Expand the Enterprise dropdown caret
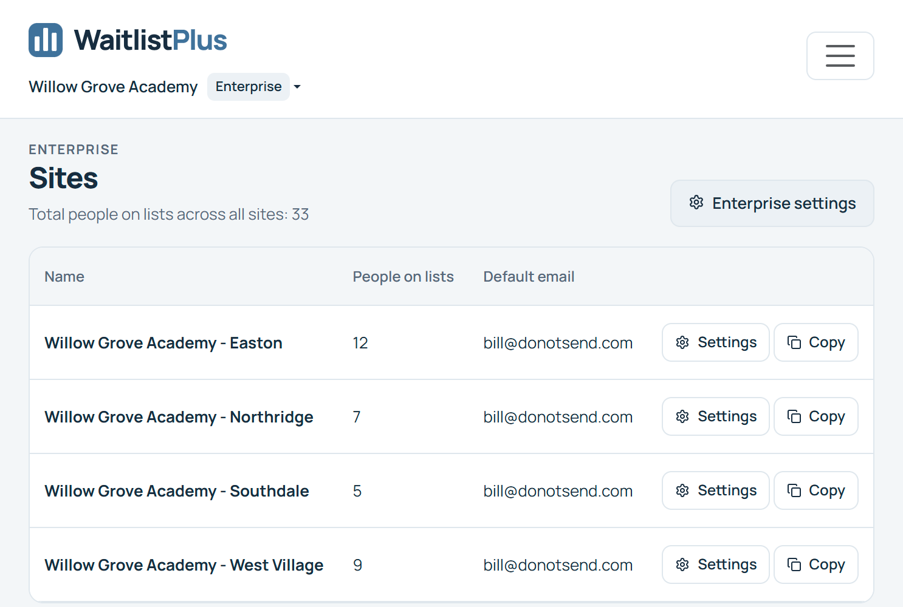The height and width of the screenshot is (607, 903). click(x=297, y=87)
